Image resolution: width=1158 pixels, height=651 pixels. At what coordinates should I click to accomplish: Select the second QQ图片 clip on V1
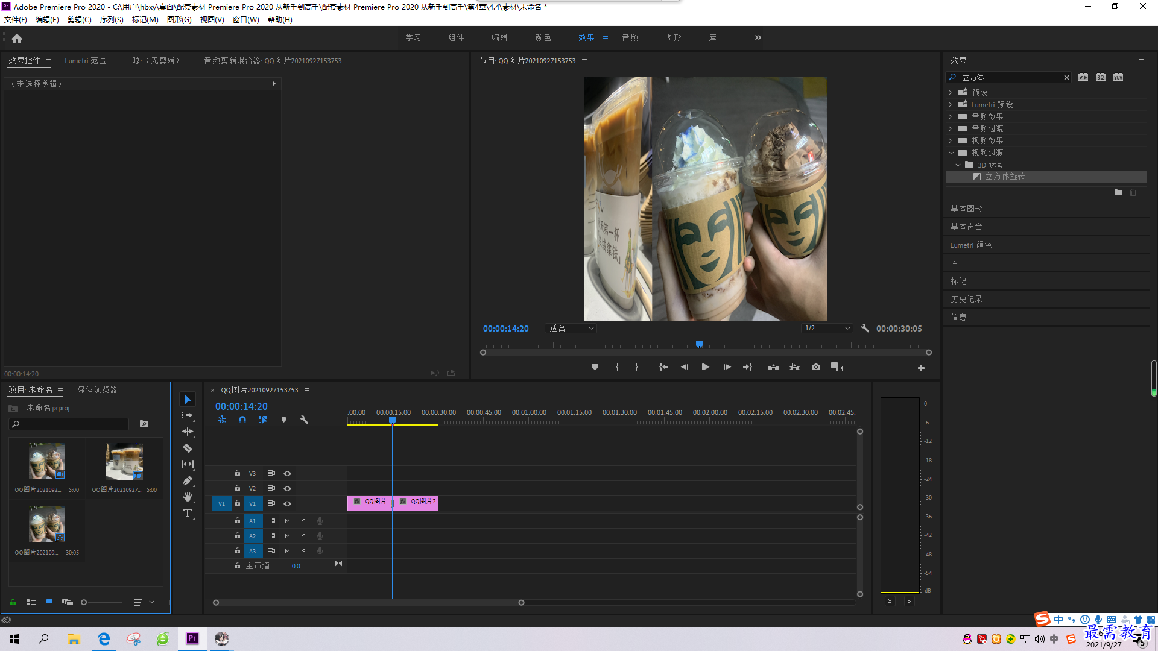[416, 503]
